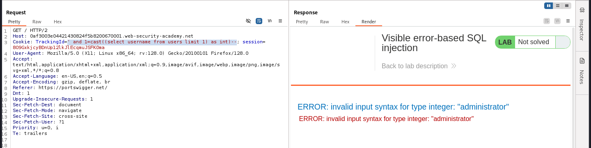Click the 'Sec-Fetch-User: ?1' line
Viewport: 591px width, 148px height.
pos(39,122)
